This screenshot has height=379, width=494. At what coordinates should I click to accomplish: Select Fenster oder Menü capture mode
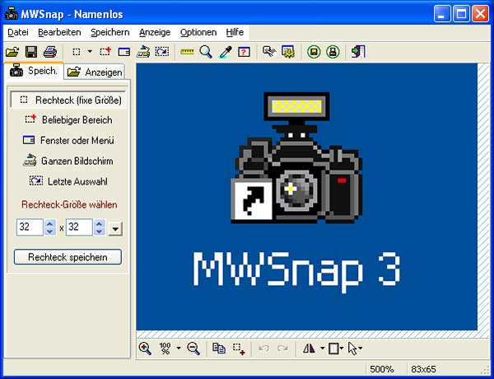(x=68, y=140)
